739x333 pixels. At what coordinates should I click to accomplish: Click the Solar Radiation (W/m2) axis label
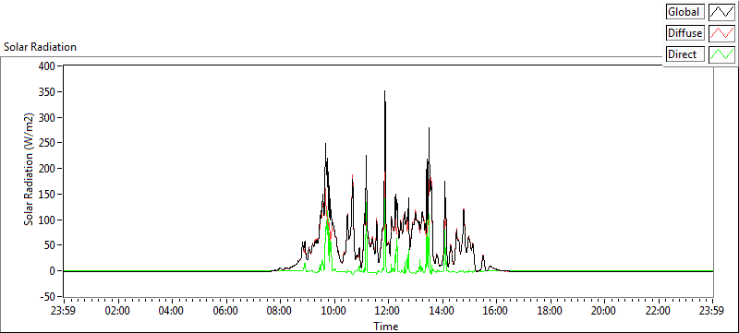coord(30,169)
